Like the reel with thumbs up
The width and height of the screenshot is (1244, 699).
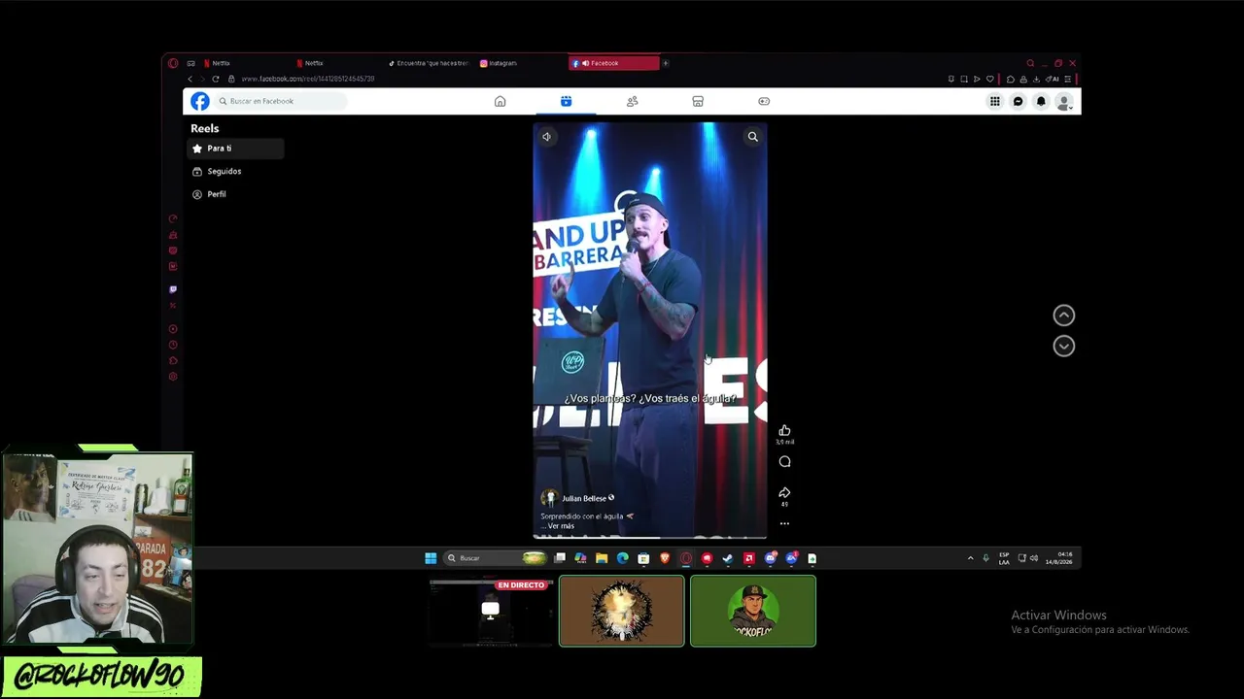784,431
